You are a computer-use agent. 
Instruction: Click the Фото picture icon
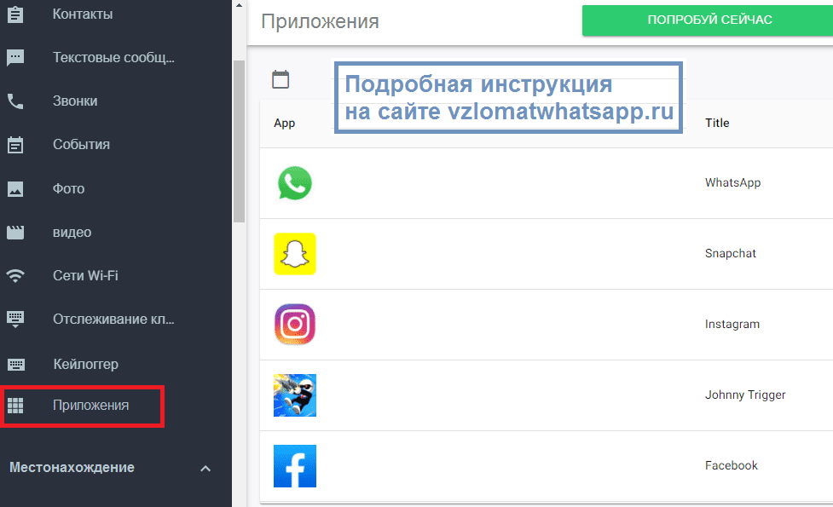pos(15,188)
